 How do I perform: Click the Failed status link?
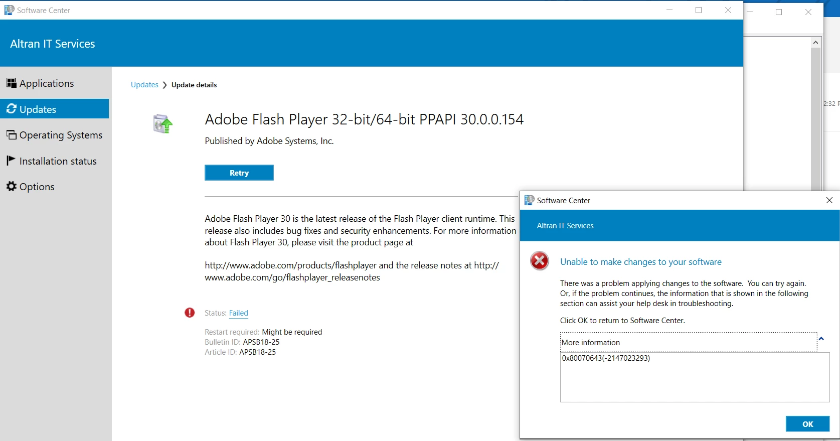pyautogui.click(x=239, y=313)
